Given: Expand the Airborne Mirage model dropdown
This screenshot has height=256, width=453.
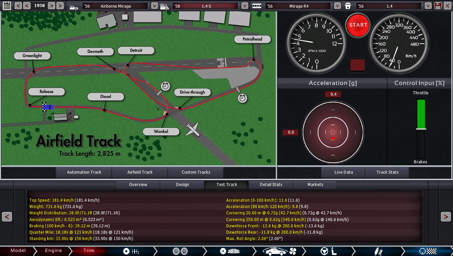Looking at the screenshot, I should 154,6.
